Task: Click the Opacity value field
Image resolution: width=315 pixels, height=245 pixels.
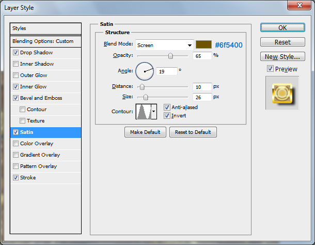Action: pos(202,56)
